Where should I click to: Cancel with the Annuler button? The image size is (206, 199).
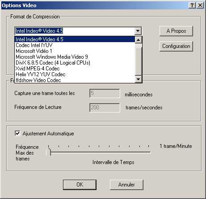[126, 185]
